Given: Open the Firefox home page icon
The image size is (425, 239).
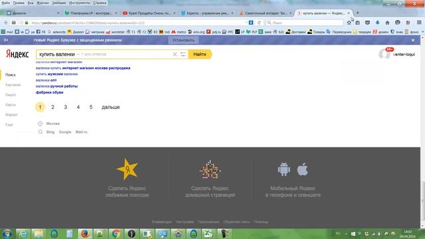Looking at the screenshot, I should tap(387, 23).
